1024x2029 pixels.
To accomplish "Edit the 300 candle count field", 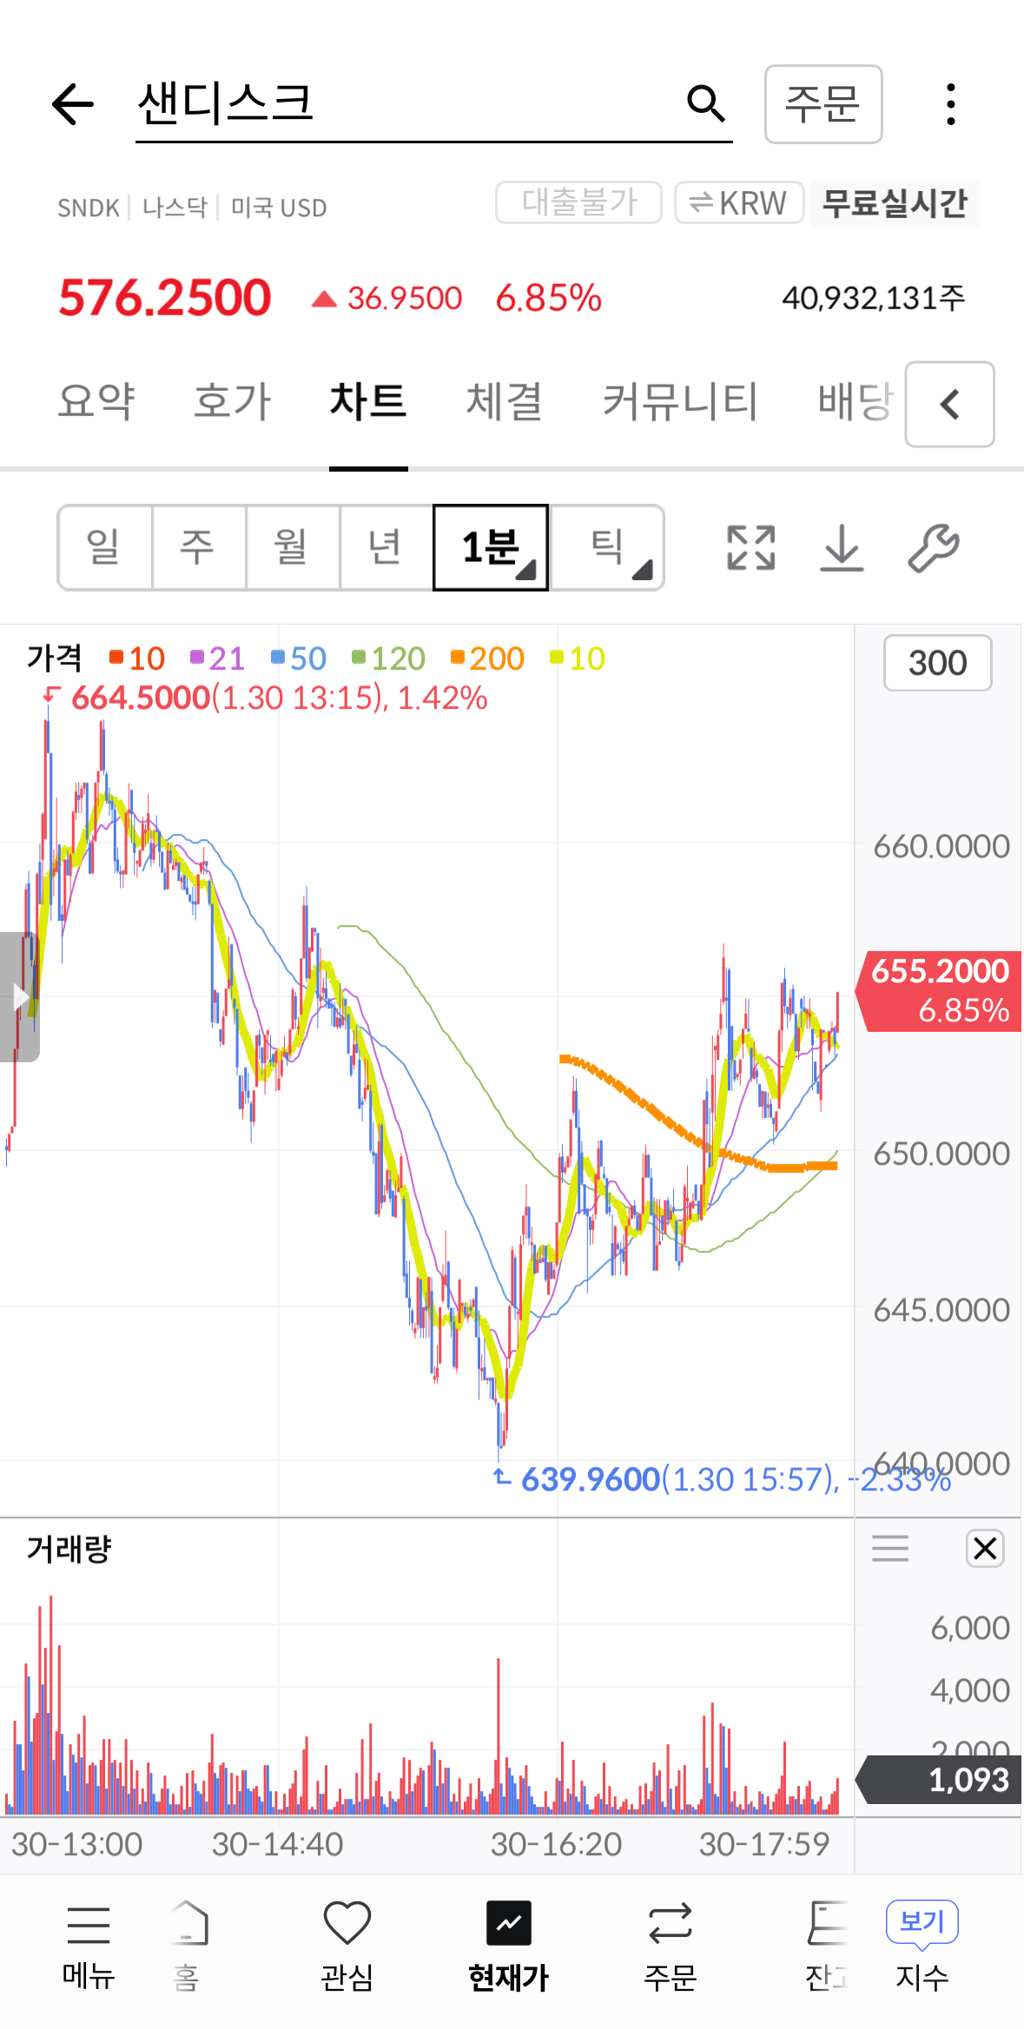I will (937, 664).
